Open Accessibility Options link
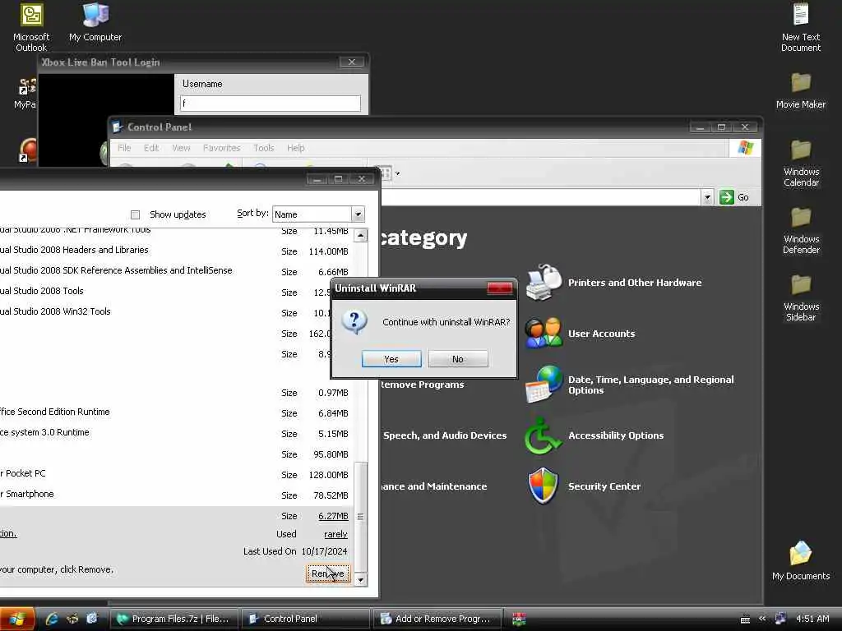The height and width of the screenshot is (631, 842). pos(616,435)
